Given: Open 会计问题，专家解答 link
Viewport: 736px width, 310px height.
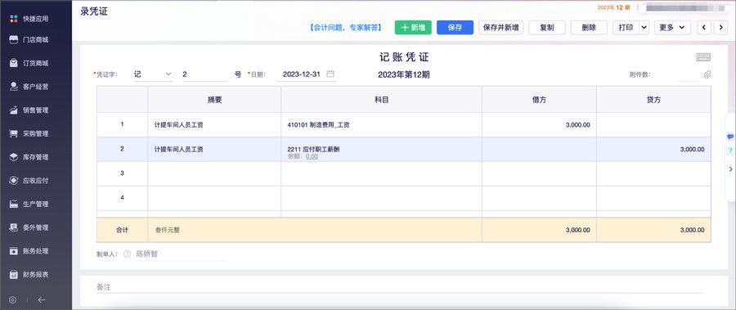Looking at the screenshot, I should [345, 28].
